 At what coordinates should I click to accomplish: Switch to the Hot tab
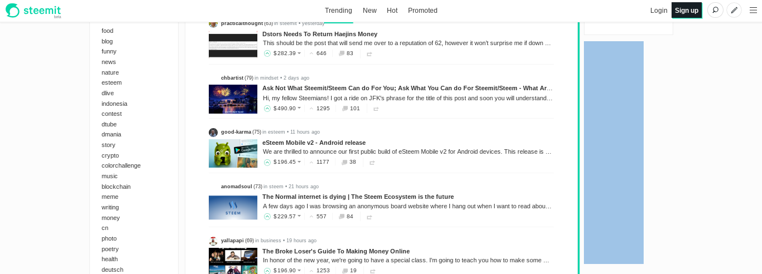click(392, 11)
